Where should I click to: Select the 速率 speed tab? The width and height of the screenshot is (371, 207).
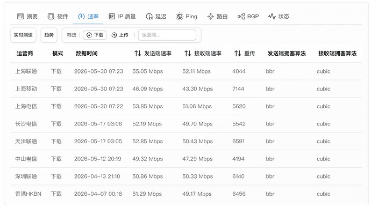coord(88,16)
